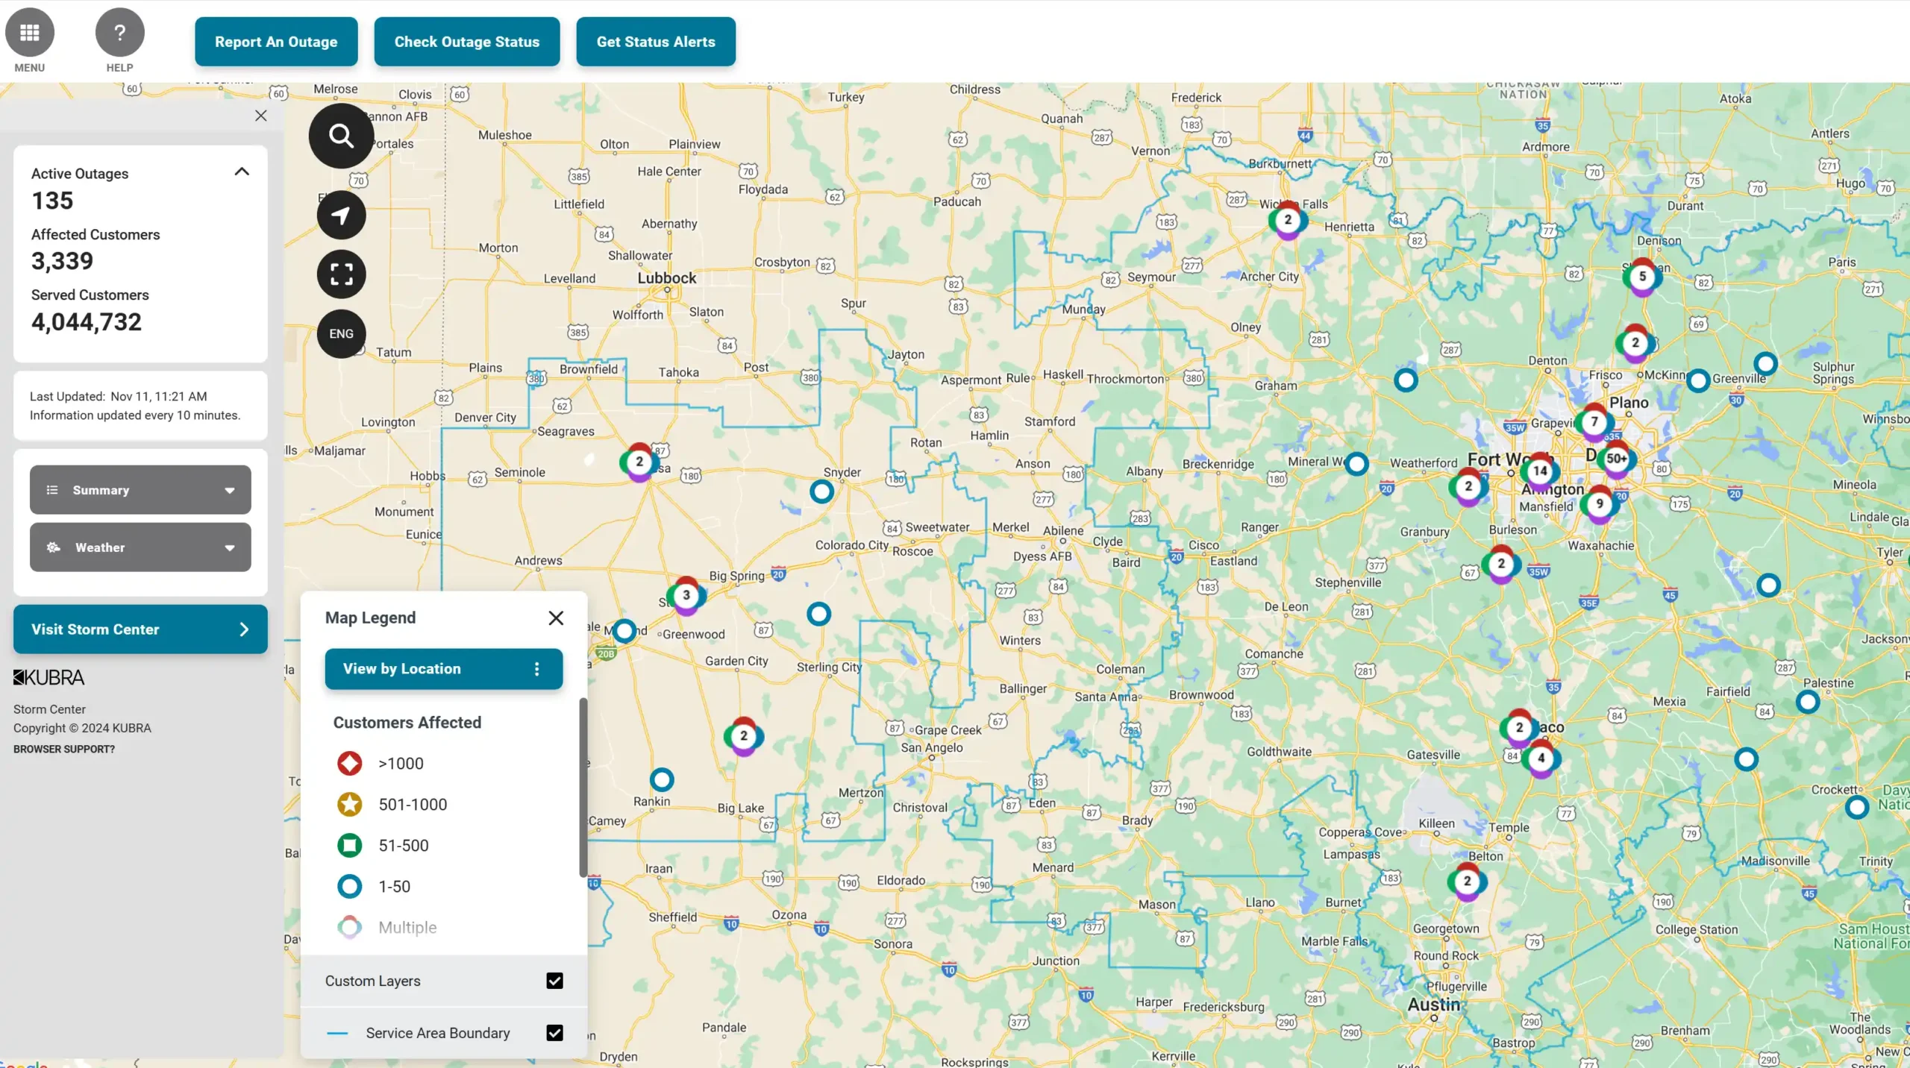This screenshot has width=1910, height=1068.
Task: Click the cluster marker near Fort Worth showing 50+
Action: (1615, 458)
